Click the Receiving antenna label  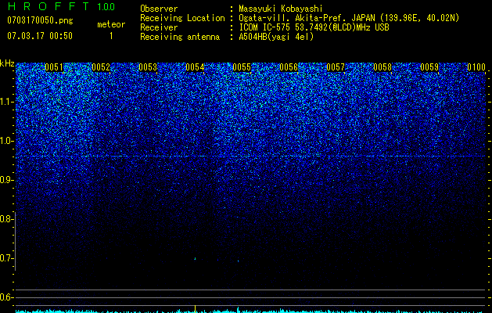point(180,37)
